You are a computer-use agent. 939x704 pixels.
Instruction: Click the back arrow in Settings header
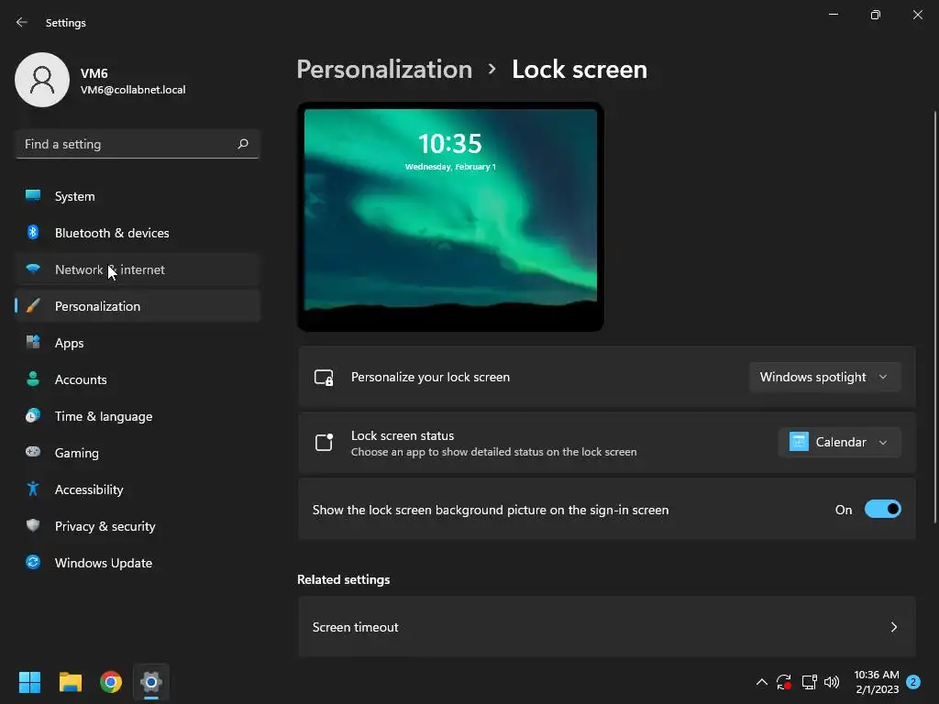[x=22, y=22]
